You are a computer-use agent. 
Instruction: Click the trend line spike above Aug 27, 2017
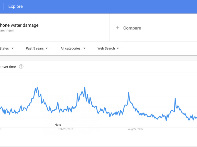pos(129,93)
